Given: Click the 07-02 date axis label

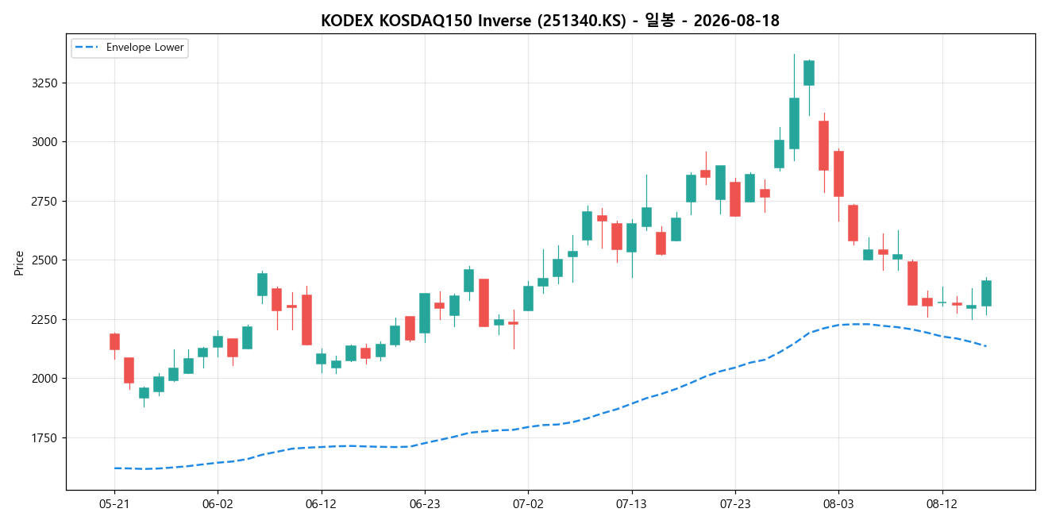Looking at the screenshot, I should click(528, 503).
